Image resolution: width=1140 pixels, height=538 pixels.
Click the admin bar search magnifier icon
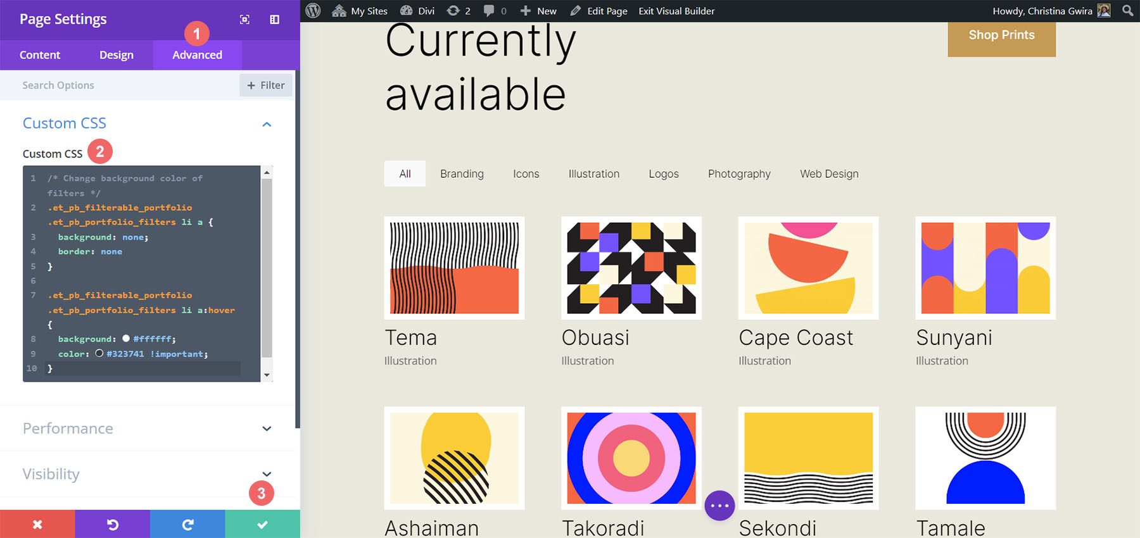[x=1127, y=11]
